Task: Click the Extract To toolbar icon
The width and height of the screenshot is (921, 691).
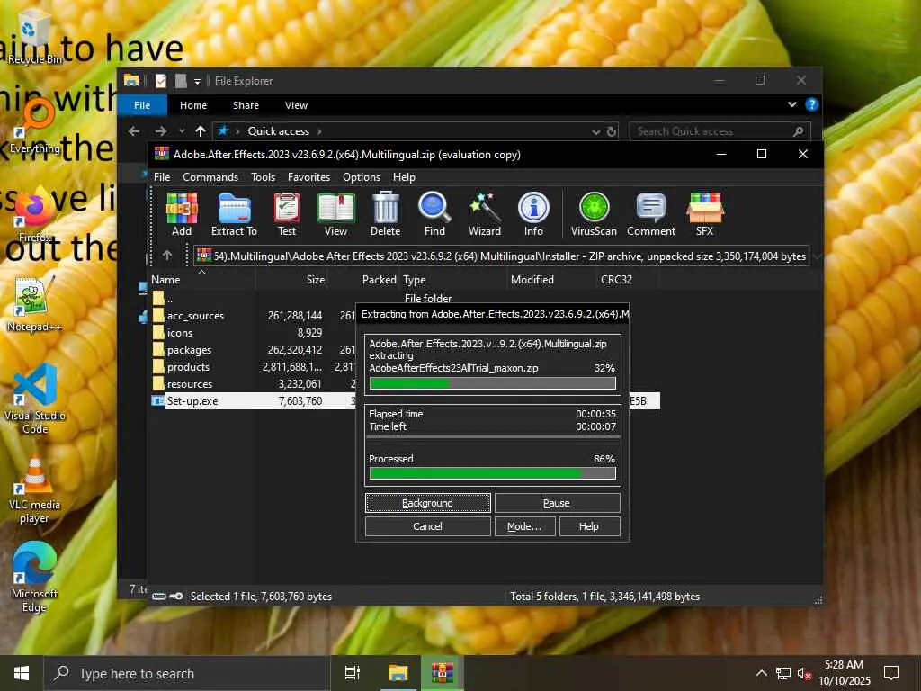Action: [x=234, y=214]
